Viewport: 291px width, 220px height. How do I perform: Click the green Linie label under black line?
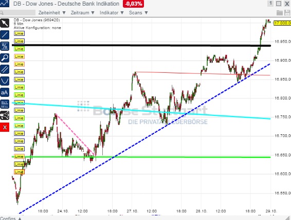19,49
